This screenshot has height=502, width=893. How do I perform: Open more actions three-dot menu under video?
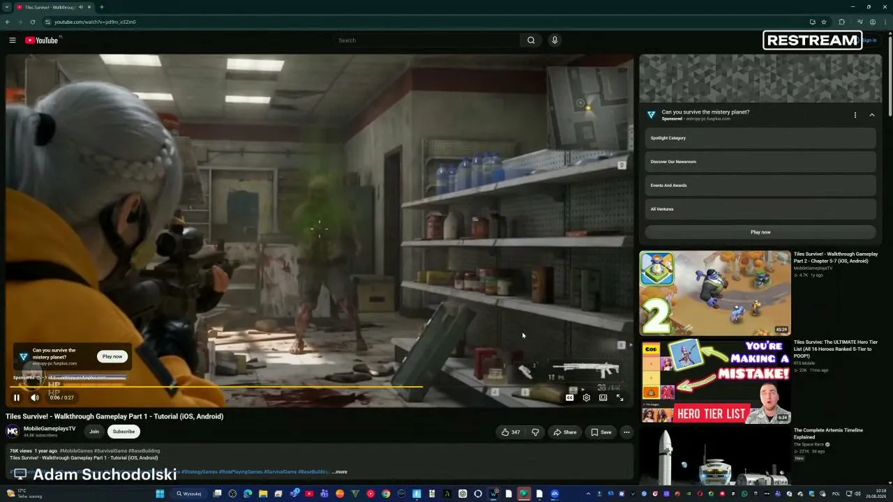626,432
